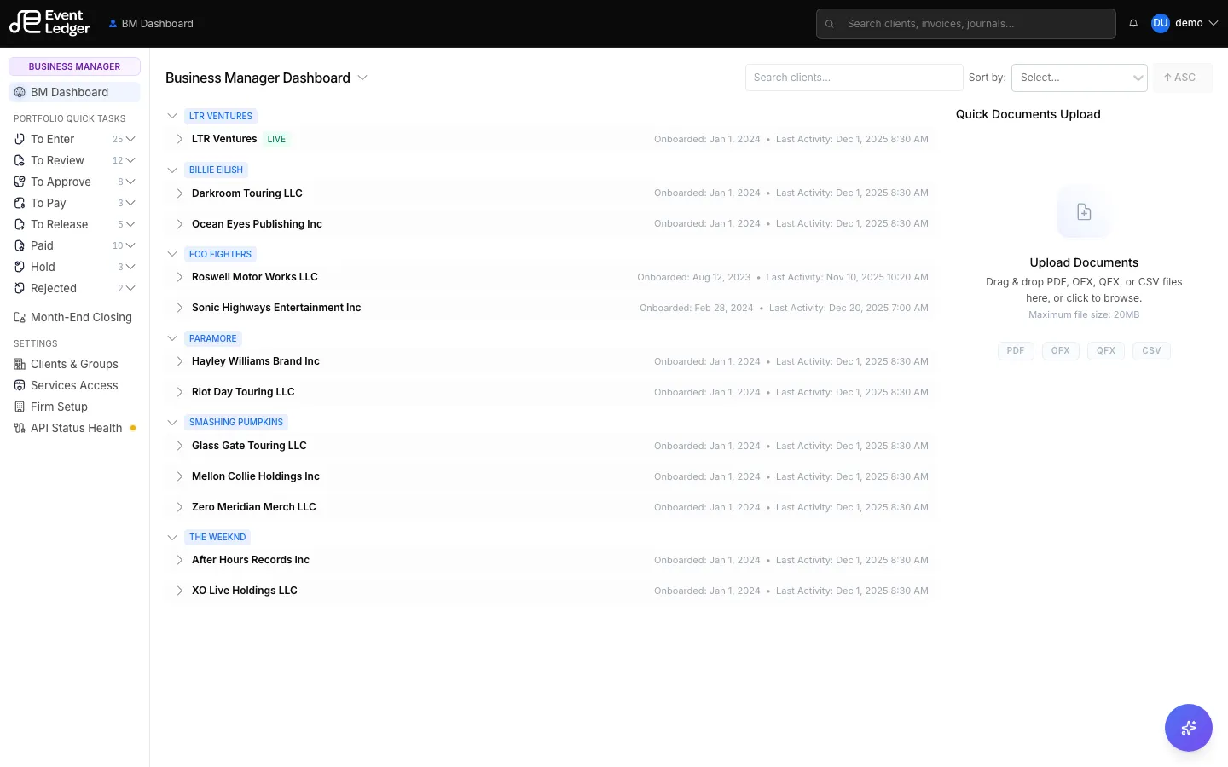Screen dimensions: 1228x767
Task: Collapse the FOO FIGHTERS group
Action: click(x=172, y=254)
